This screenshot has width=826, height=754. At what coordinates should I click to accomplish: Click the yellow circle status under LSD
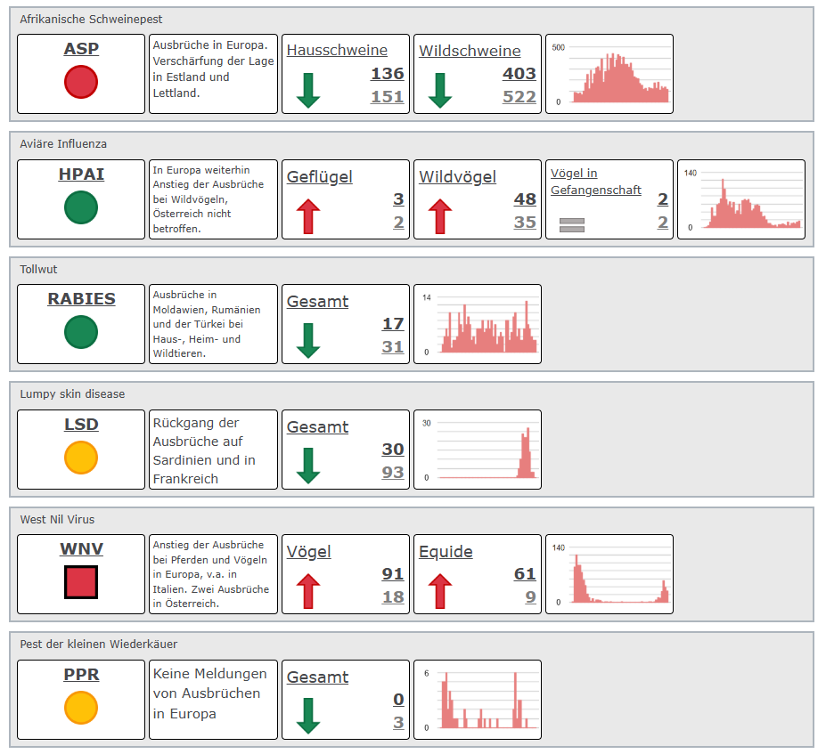[x=81, y=458]
